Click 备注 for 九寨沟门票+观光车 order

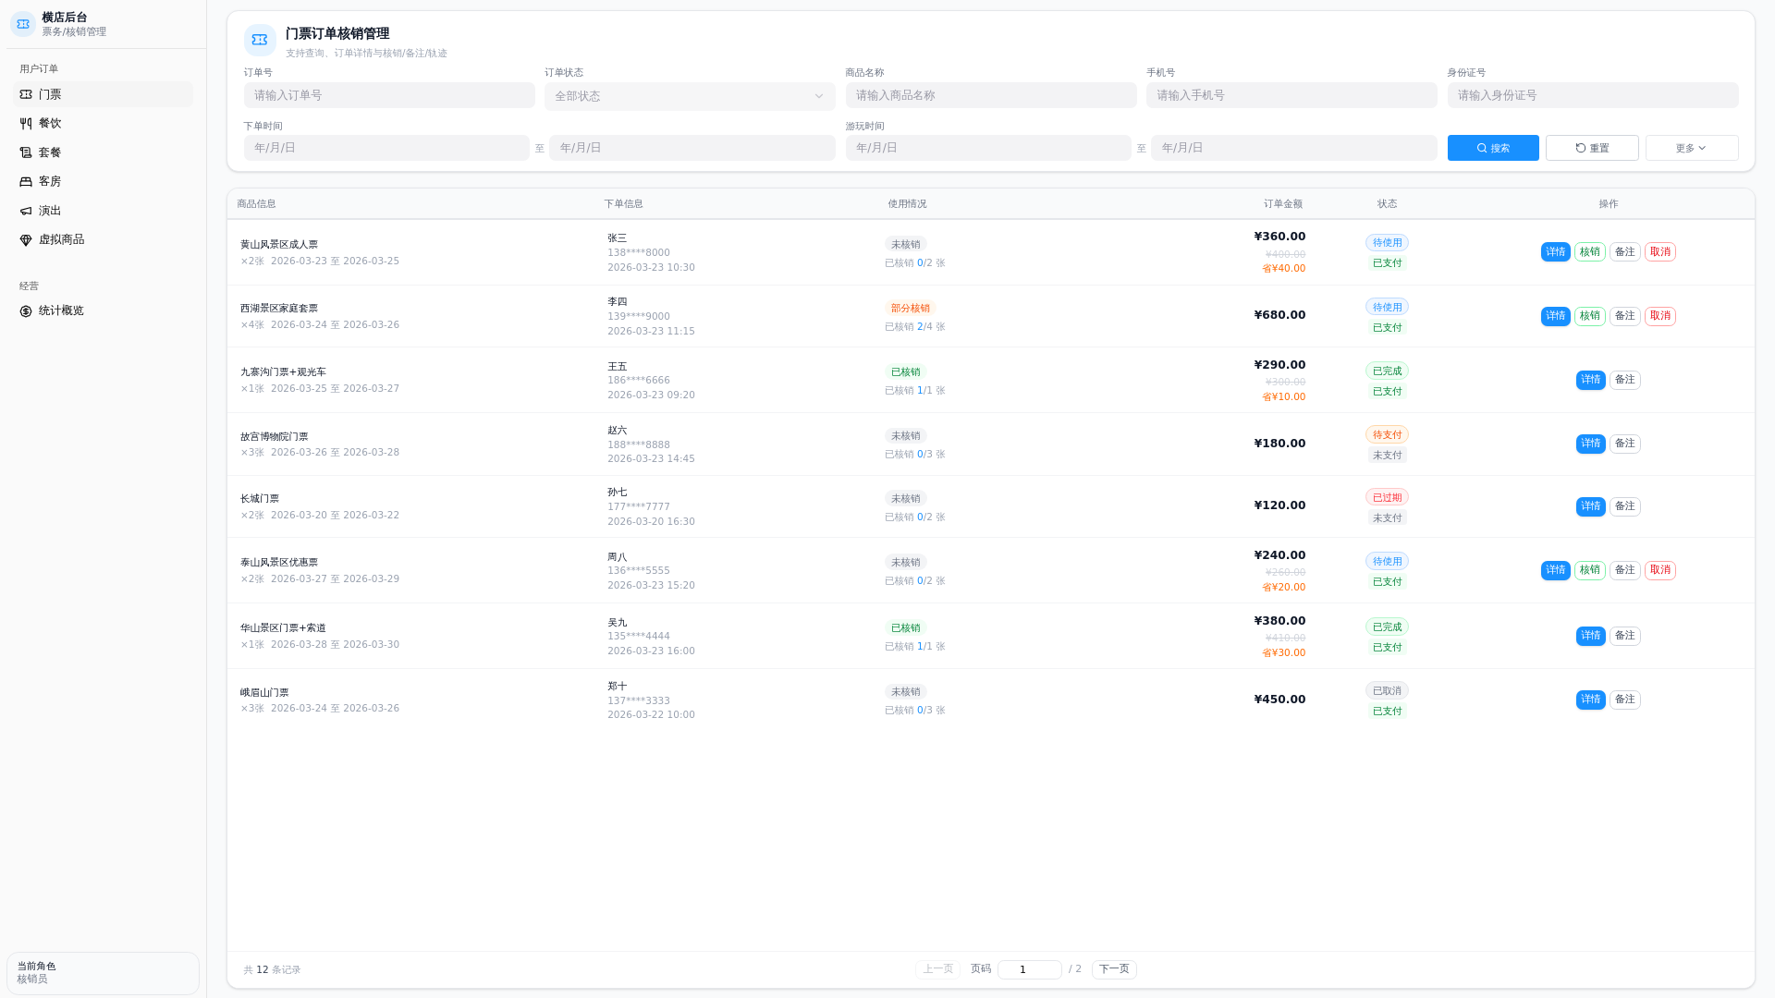pyautogui.click(x=1625, y=380)
